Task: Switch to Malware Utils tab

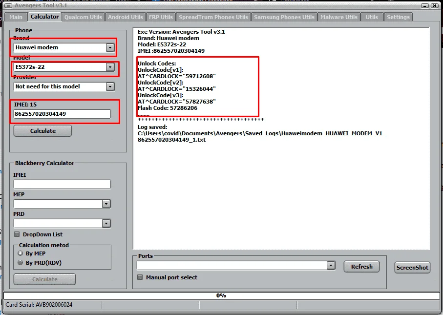Action: (339, 17)
